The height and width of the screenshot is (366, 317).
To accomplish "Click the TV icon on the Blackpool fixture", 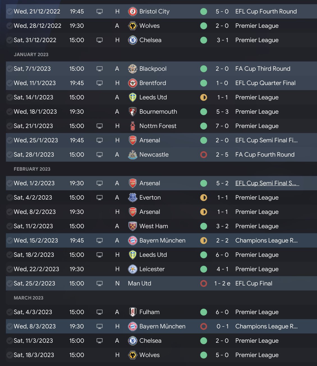I will (100, 69).
